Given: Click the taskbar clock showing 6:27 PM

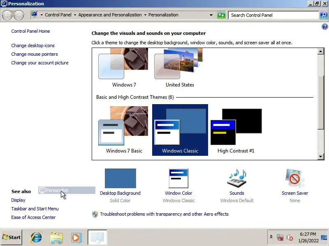Looking at the screenshot, I should point(308,237).
